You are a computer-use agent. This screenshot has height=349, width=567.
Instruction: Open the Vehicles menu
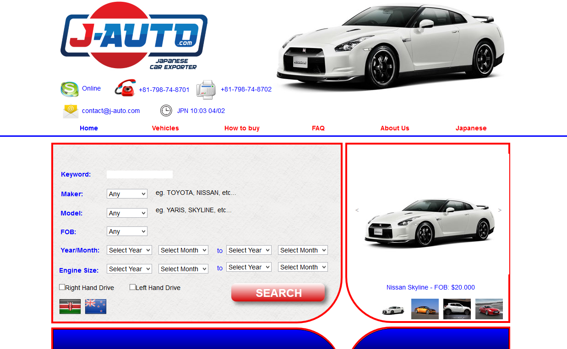point(165,128)
